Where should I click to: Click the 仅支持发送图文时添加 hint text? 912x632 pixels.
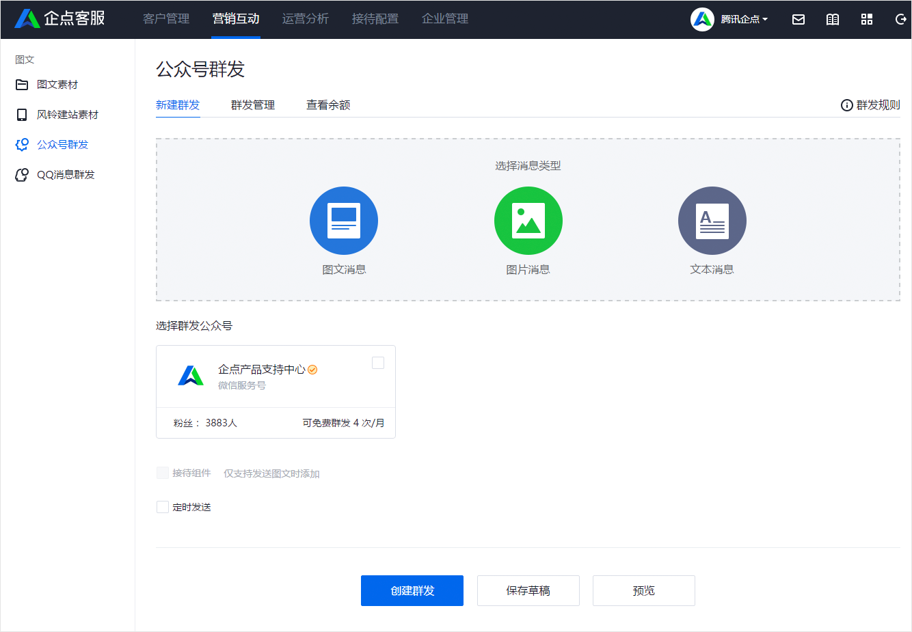pyautogui.click(x=271, y=473)
